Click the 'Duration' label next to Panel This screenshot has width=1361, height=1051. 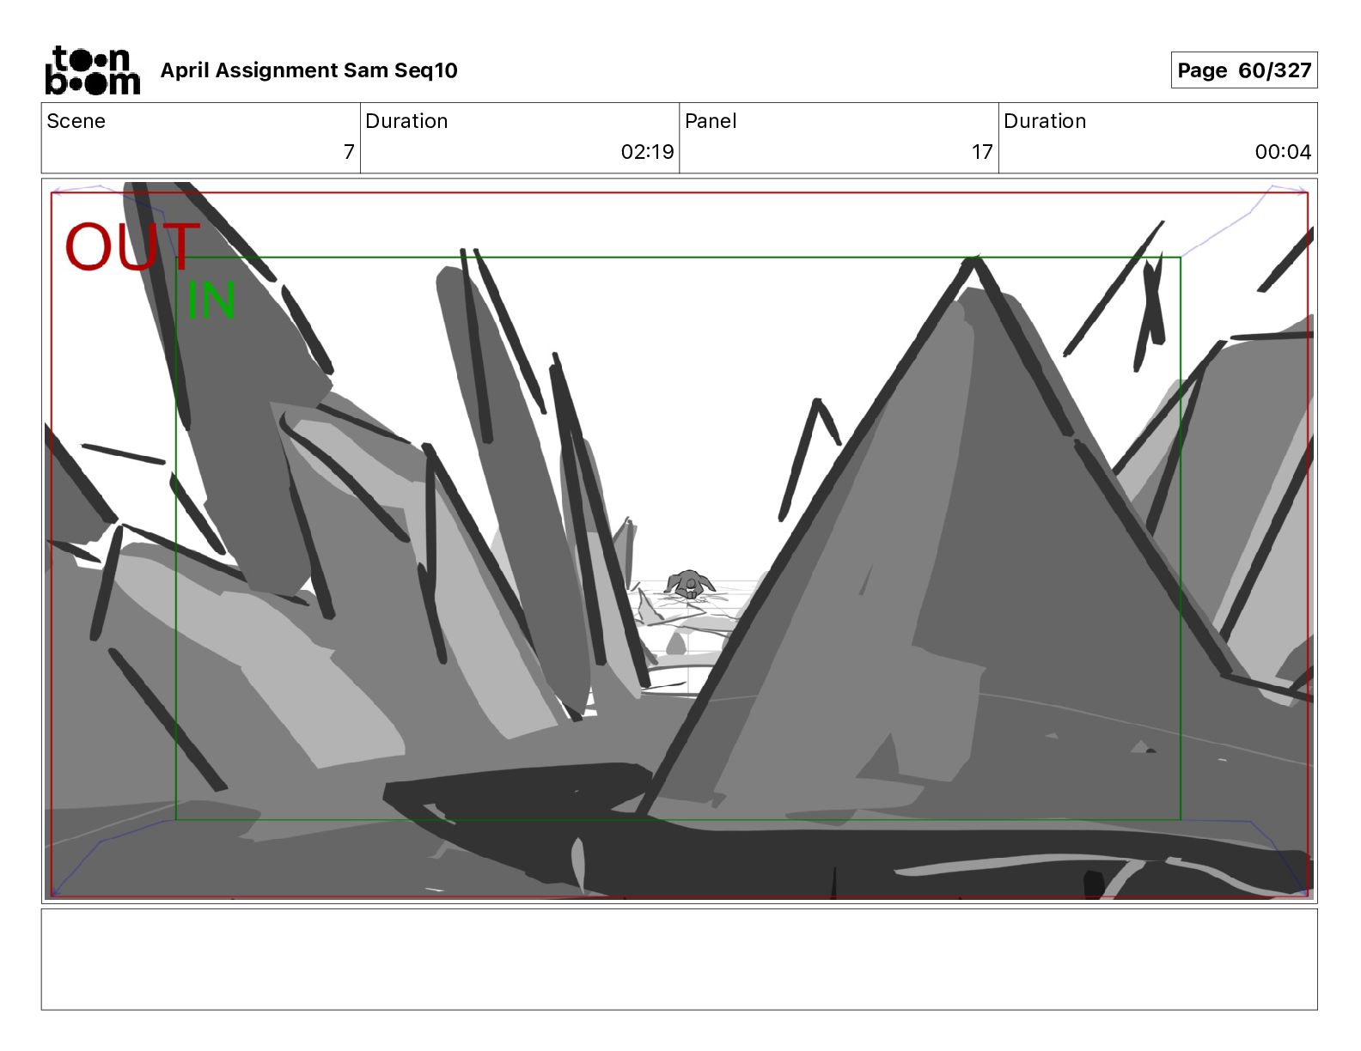(1045, 121)
